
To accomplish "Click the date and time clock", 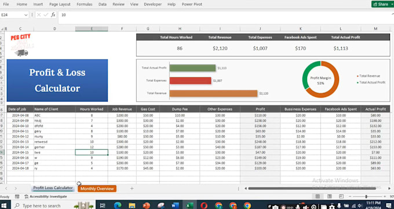I will point(373,206).
